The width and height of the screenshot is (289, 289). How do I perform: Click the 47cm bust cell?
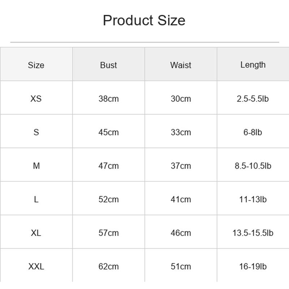pos(109,165)
